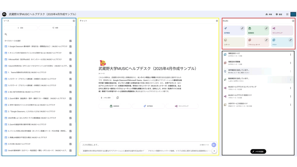
Task: Click 共有 in the top bar
Action: coord(269,14)
